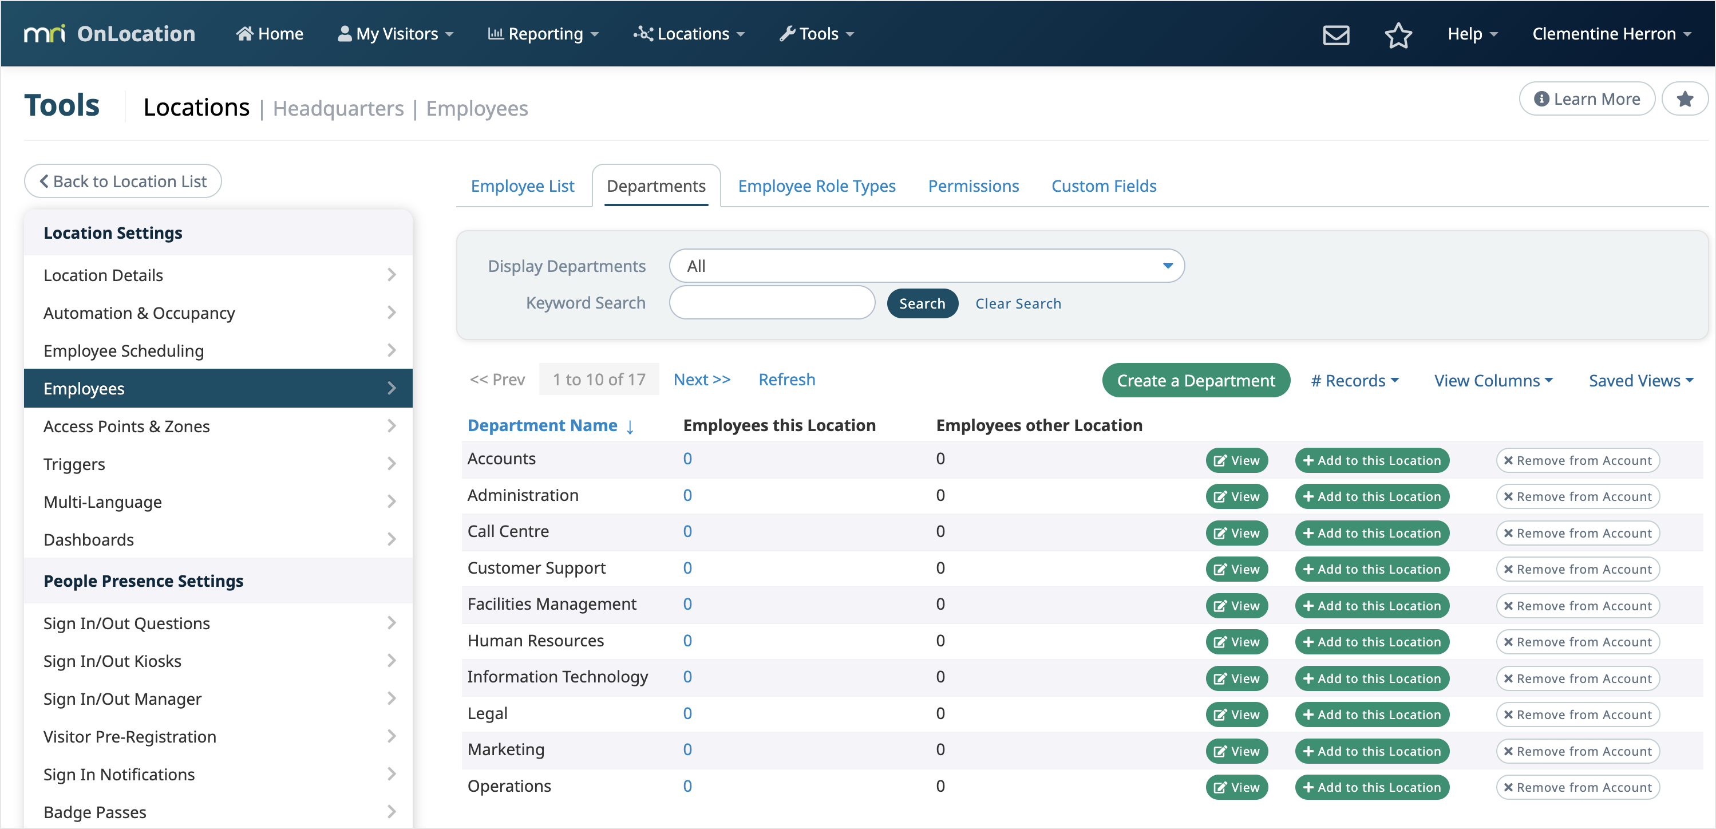View the Accounts department
1716x829 pixels.
[x=1236, y=460]
